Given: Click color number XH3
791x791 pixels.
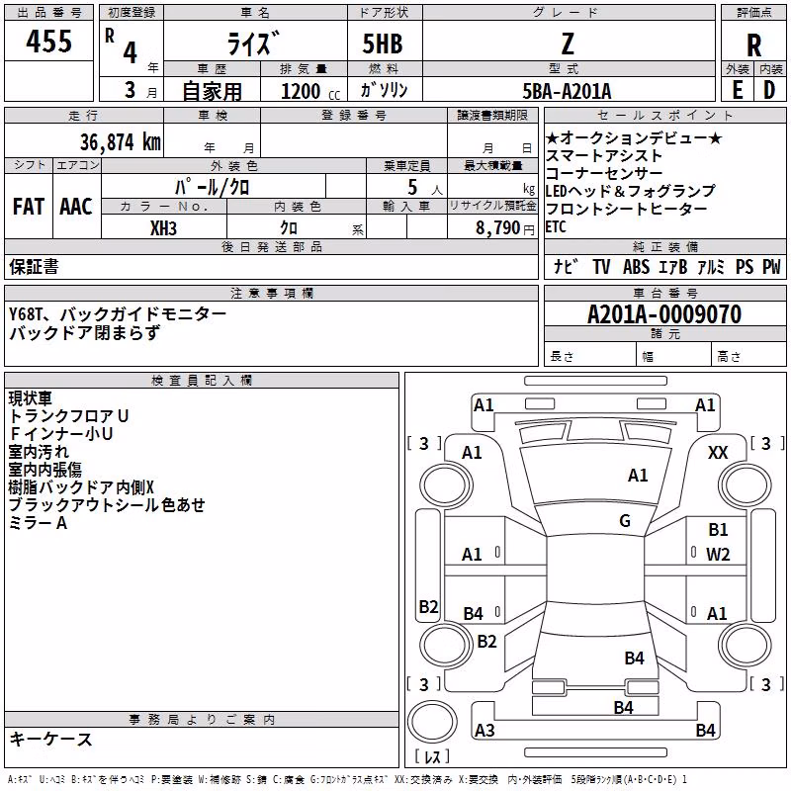Looking at the screenshot, I should click(163, 228).
